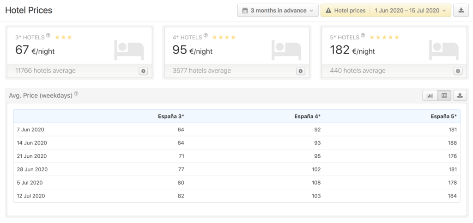Click the value 102 in 28 Jun row

coord(316,169)
